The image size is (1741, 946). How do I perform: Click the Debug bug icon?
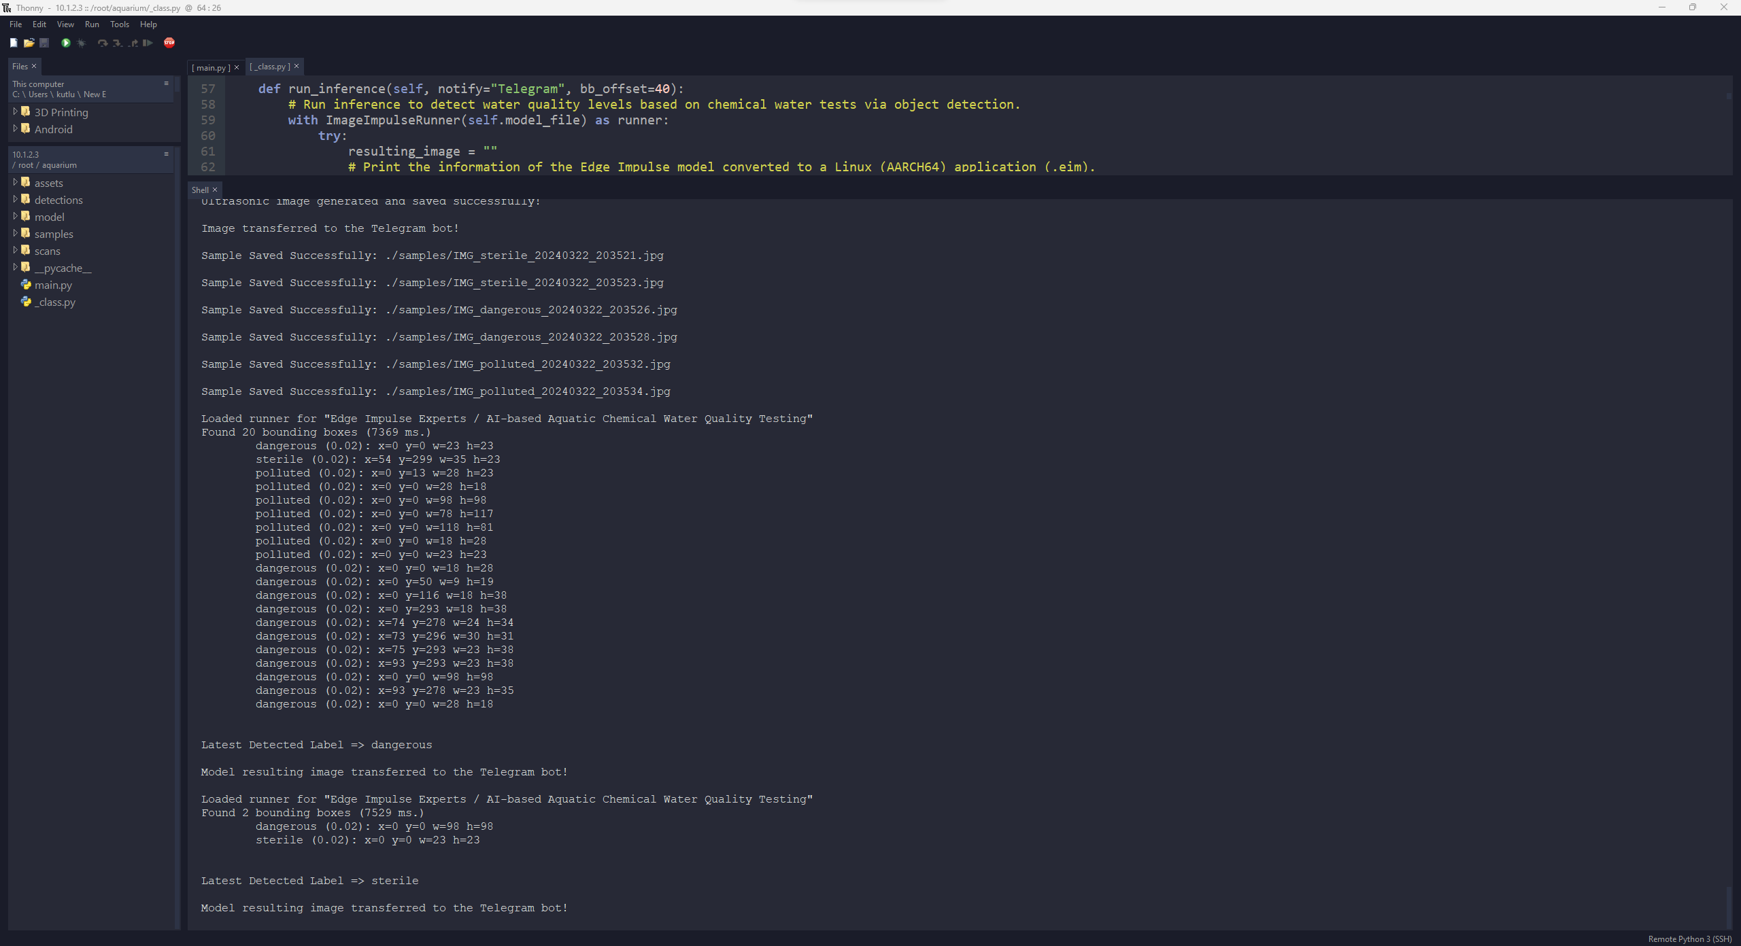click(x=82, y=43)
